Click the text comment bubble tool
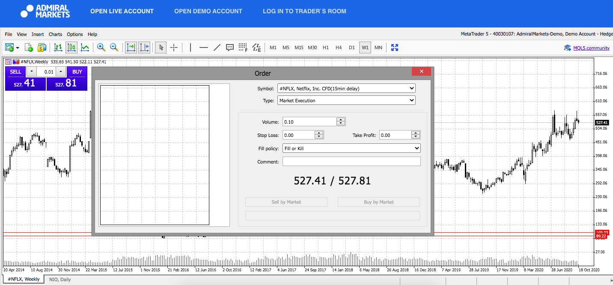Viewport: 613px width, 285px height. click(230, 47)
